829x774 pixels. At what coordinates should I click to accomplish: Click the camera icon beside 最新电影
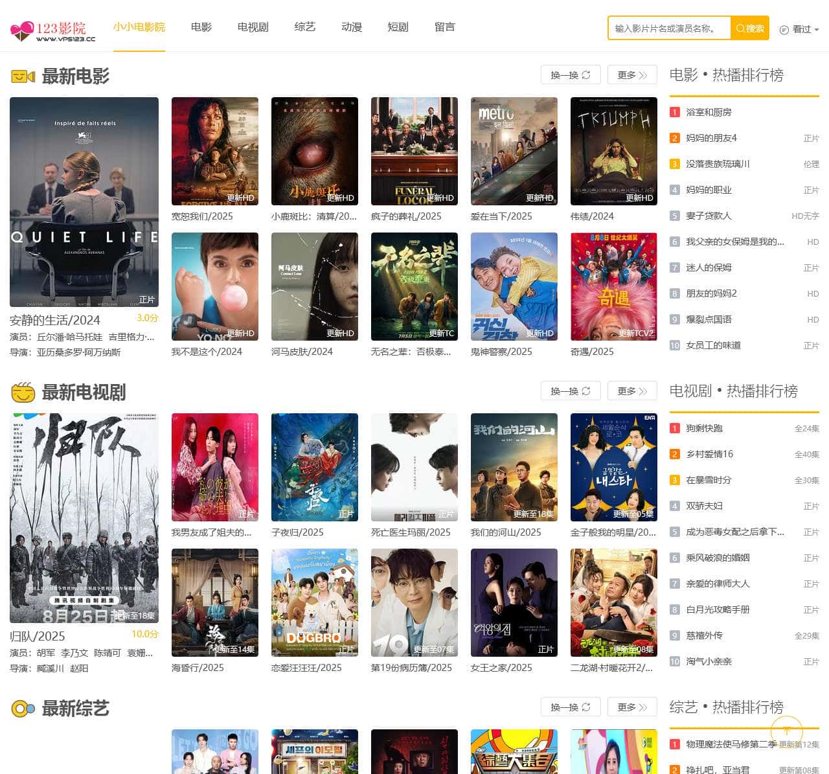pyautogui.click(x=23, y=77)
